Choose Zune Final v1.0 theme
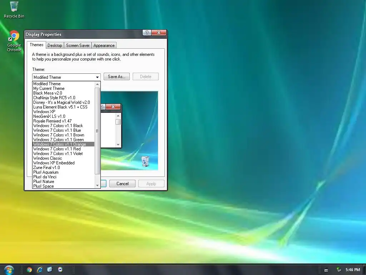 (64, 168)
